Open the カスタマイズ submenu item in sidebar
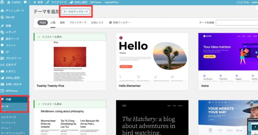 pyautogui.click(x=8, y=117)
